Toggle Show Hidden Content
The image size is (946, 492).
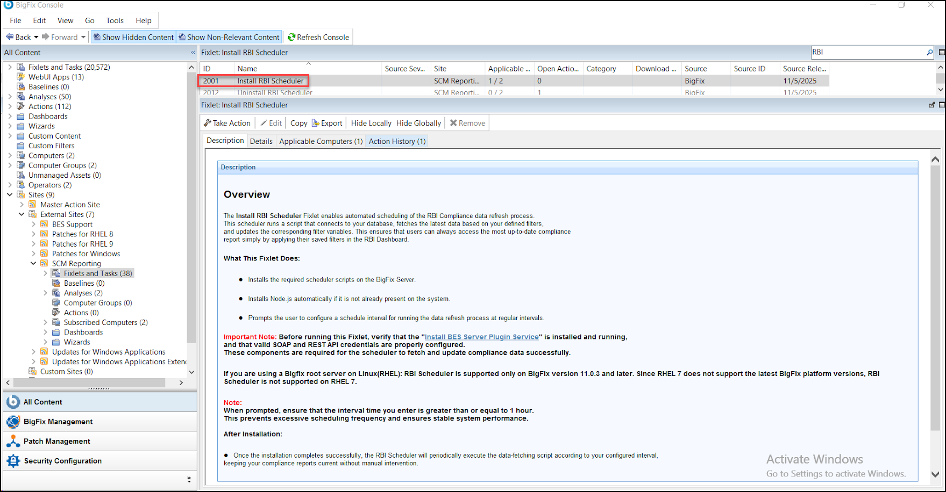pos(133,37)
